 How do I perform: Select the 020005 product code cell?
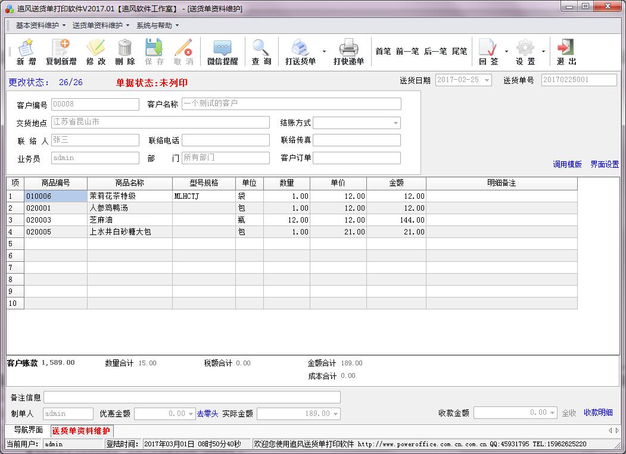coord(55,232)
